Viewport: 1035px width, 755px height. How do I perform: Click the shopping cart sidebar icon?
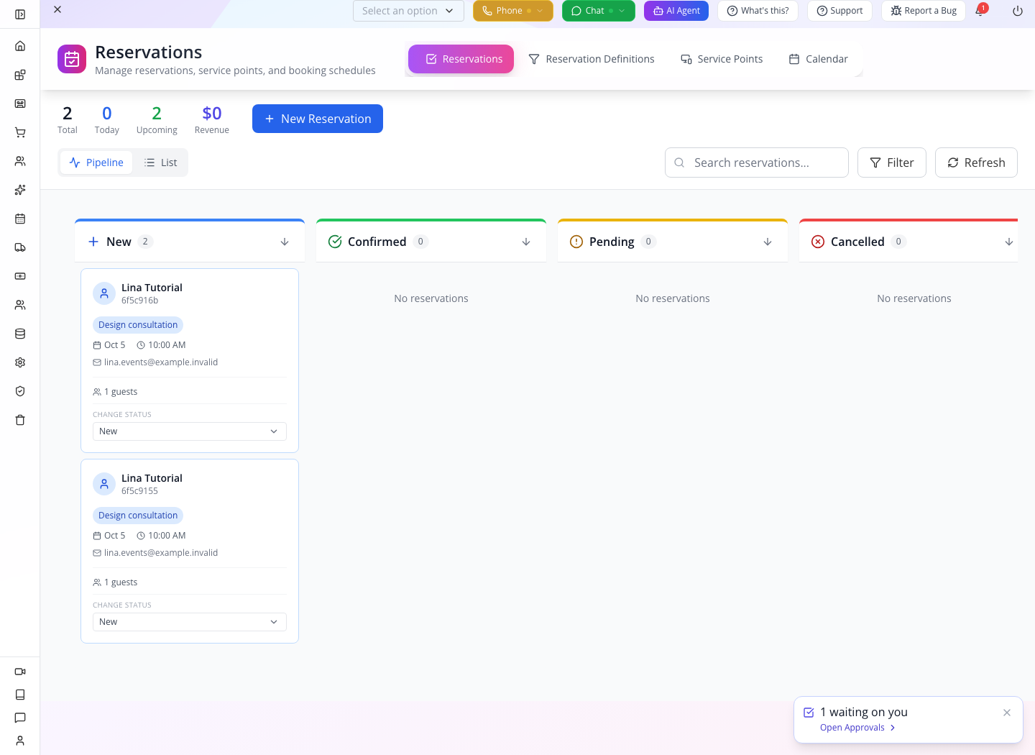tap(20, 132)
